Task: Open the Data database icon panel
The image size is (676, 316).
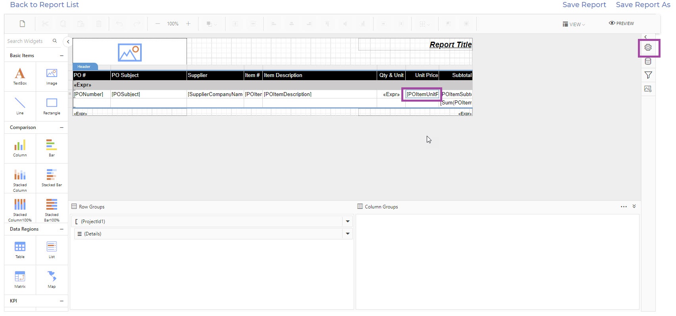Action: pos(648,61)
